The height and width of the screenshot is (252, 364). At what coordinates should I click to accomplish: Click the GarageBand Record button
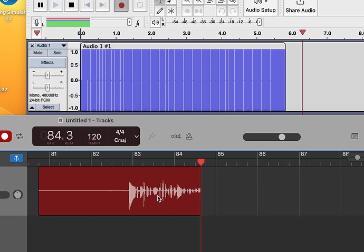click(x=5, y=137)
